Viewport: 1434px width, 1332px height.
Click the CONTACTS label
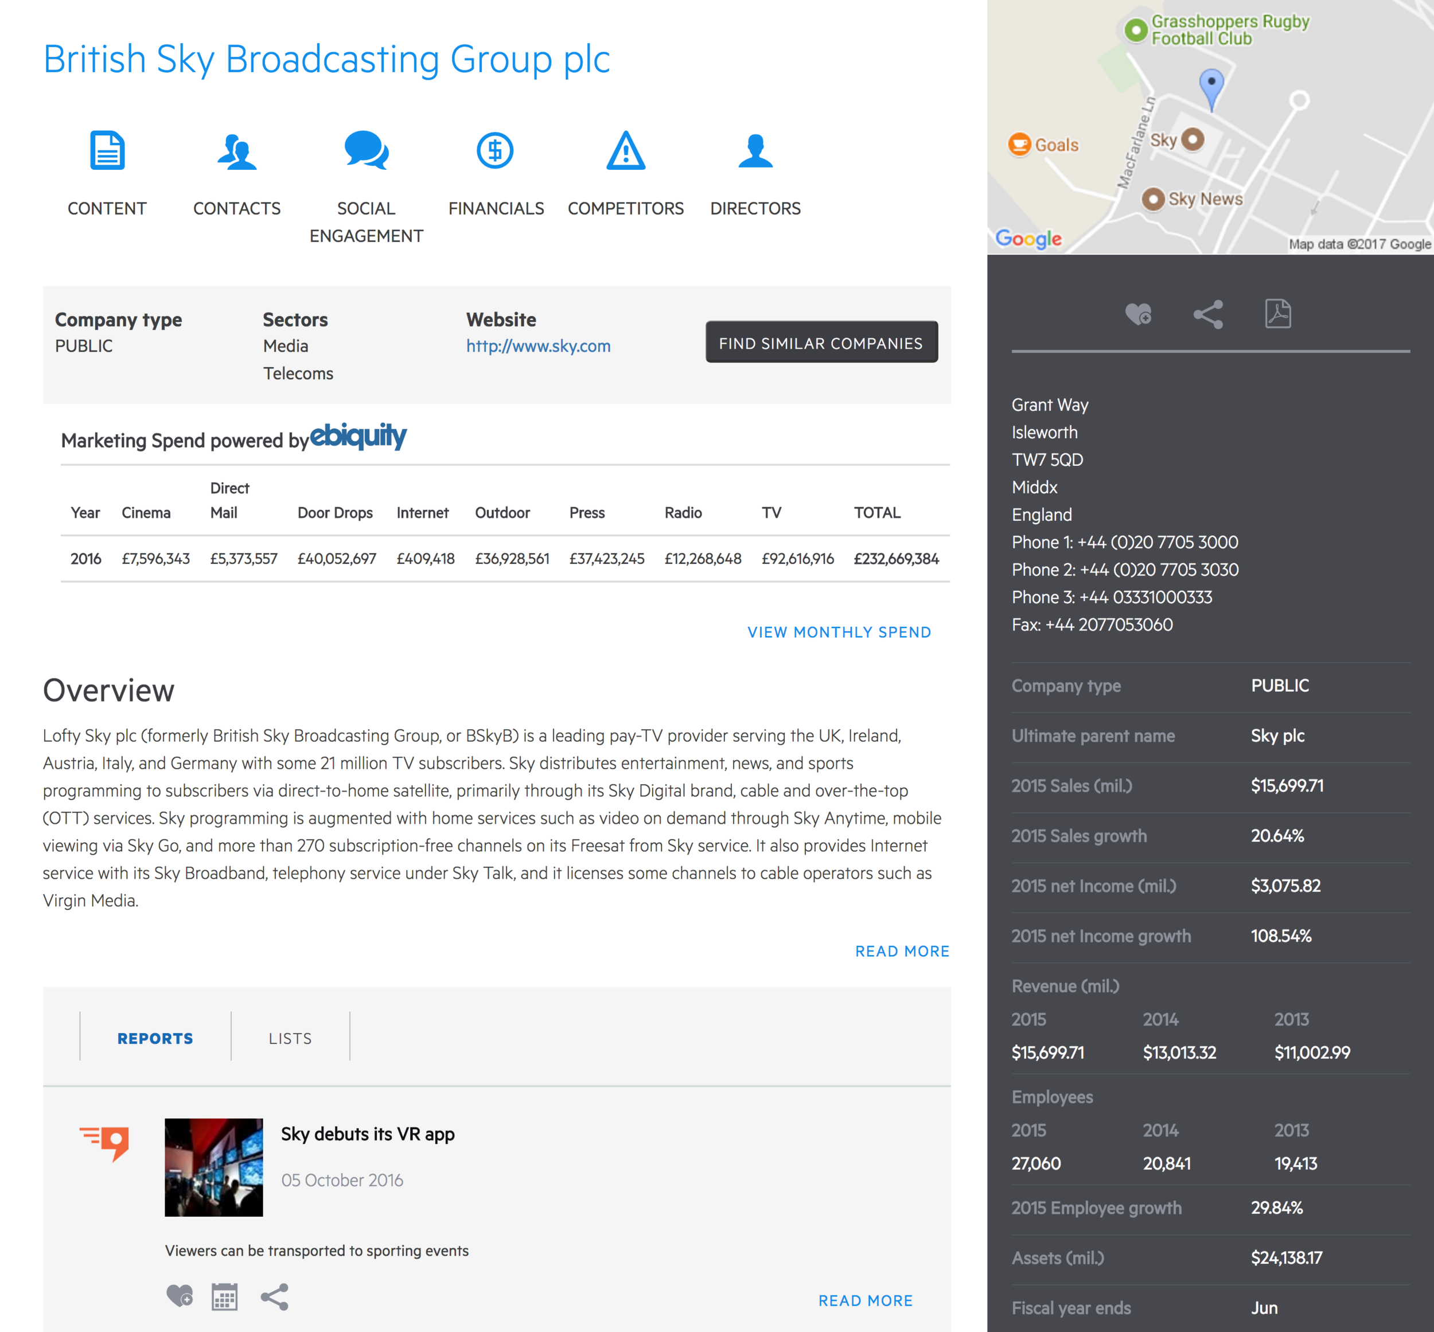click(x=237, y=208)
